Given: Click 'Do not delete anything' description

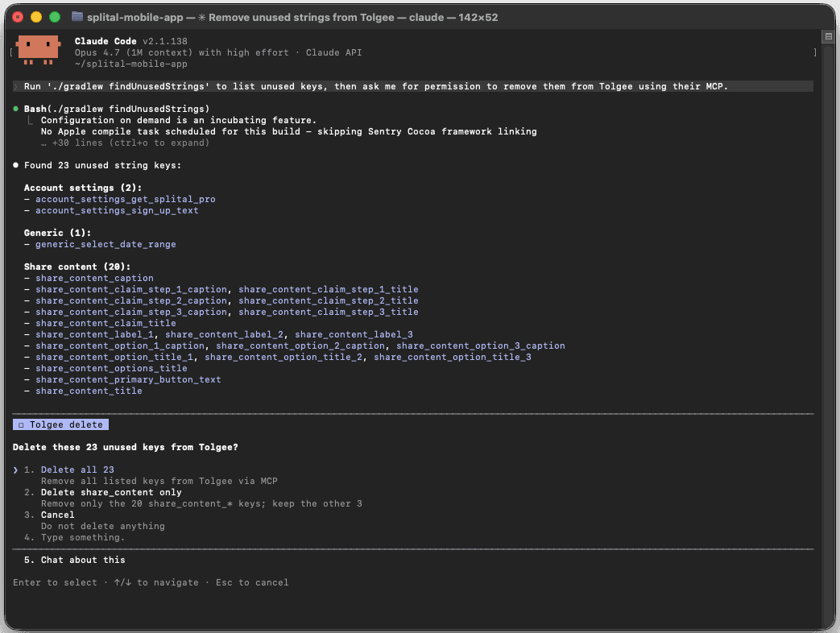Looking at the screenshot, I should click(x=103, y=526).
